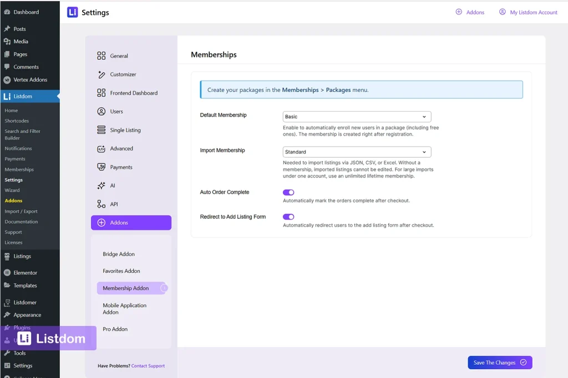
Task: Open the Listdom Shortcodes menu item
Action: pyautogui.click(x=18, y=121)
